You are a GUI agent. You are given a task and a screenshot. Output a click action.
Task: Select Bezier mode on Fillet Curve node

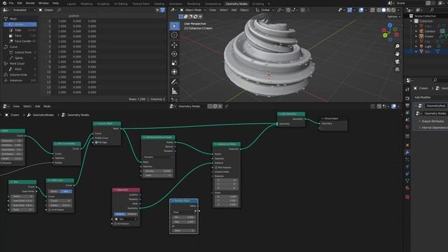coord(54,191)
